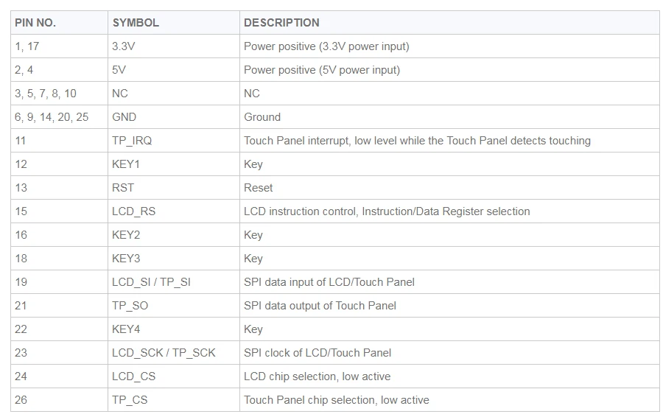
Task: Click the LCD_SCK / TP_SCK cell
Action: (x=174, y=353)
